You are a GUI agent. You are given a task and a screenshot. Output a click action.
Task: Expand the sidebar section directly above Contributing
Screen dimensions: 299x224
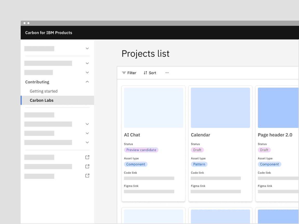click(x=87, y=73)
